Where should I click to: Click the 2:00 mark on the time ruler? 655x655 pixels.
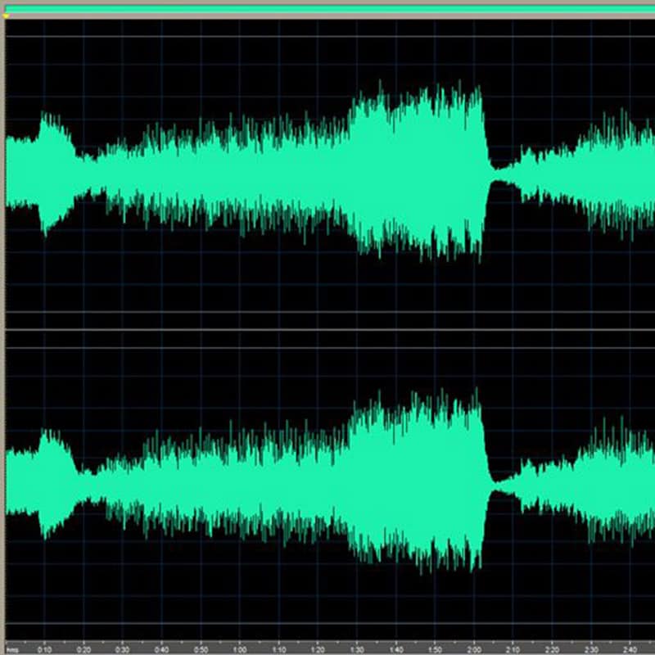[475, 650]
